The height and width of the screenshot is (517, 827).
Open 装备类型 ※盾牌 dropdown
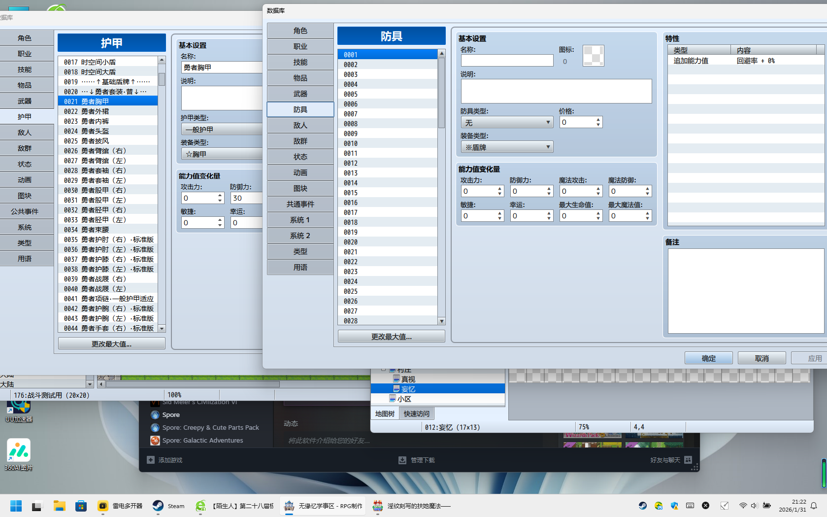507,147
